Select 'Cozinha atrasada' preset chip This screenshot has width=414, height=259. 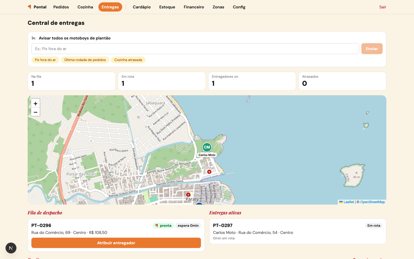pos(128,60)
